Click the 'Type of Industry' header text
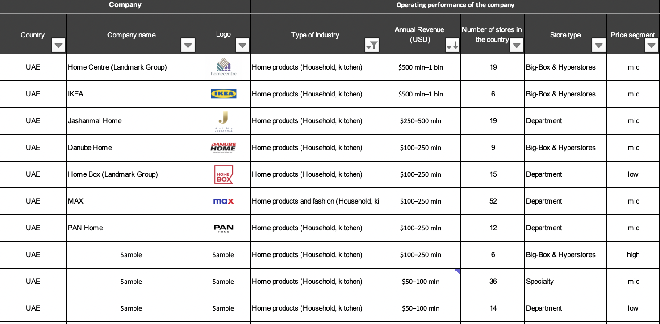 coord(315,35)
